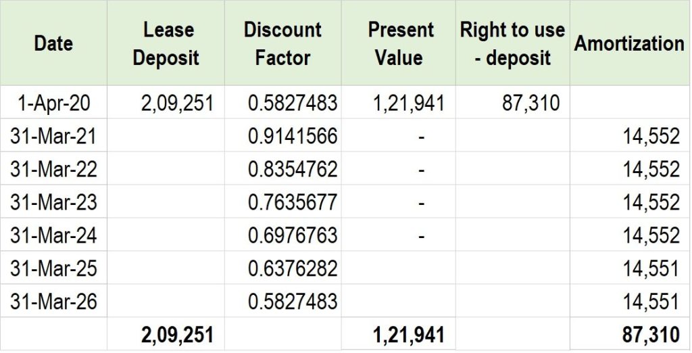Click the Right to use - deposit header
This screenshot has height=353, width=692.
pos(512,44)
